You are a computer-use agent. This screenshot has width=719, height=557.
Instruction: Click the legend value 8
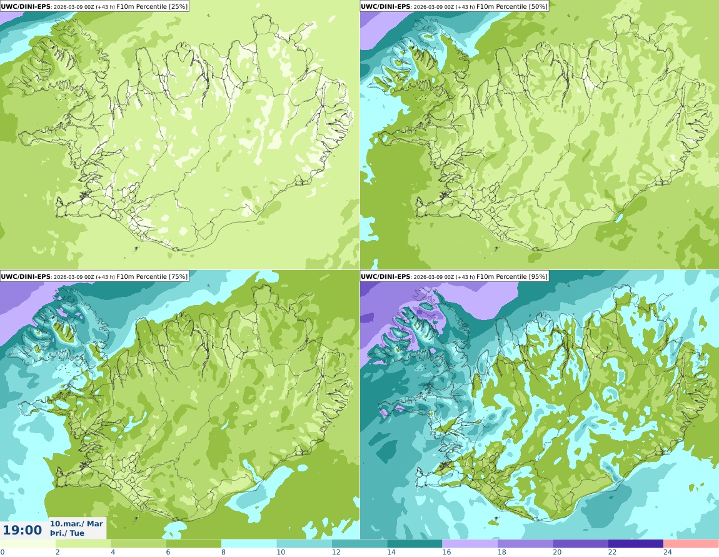click(223, 552)
